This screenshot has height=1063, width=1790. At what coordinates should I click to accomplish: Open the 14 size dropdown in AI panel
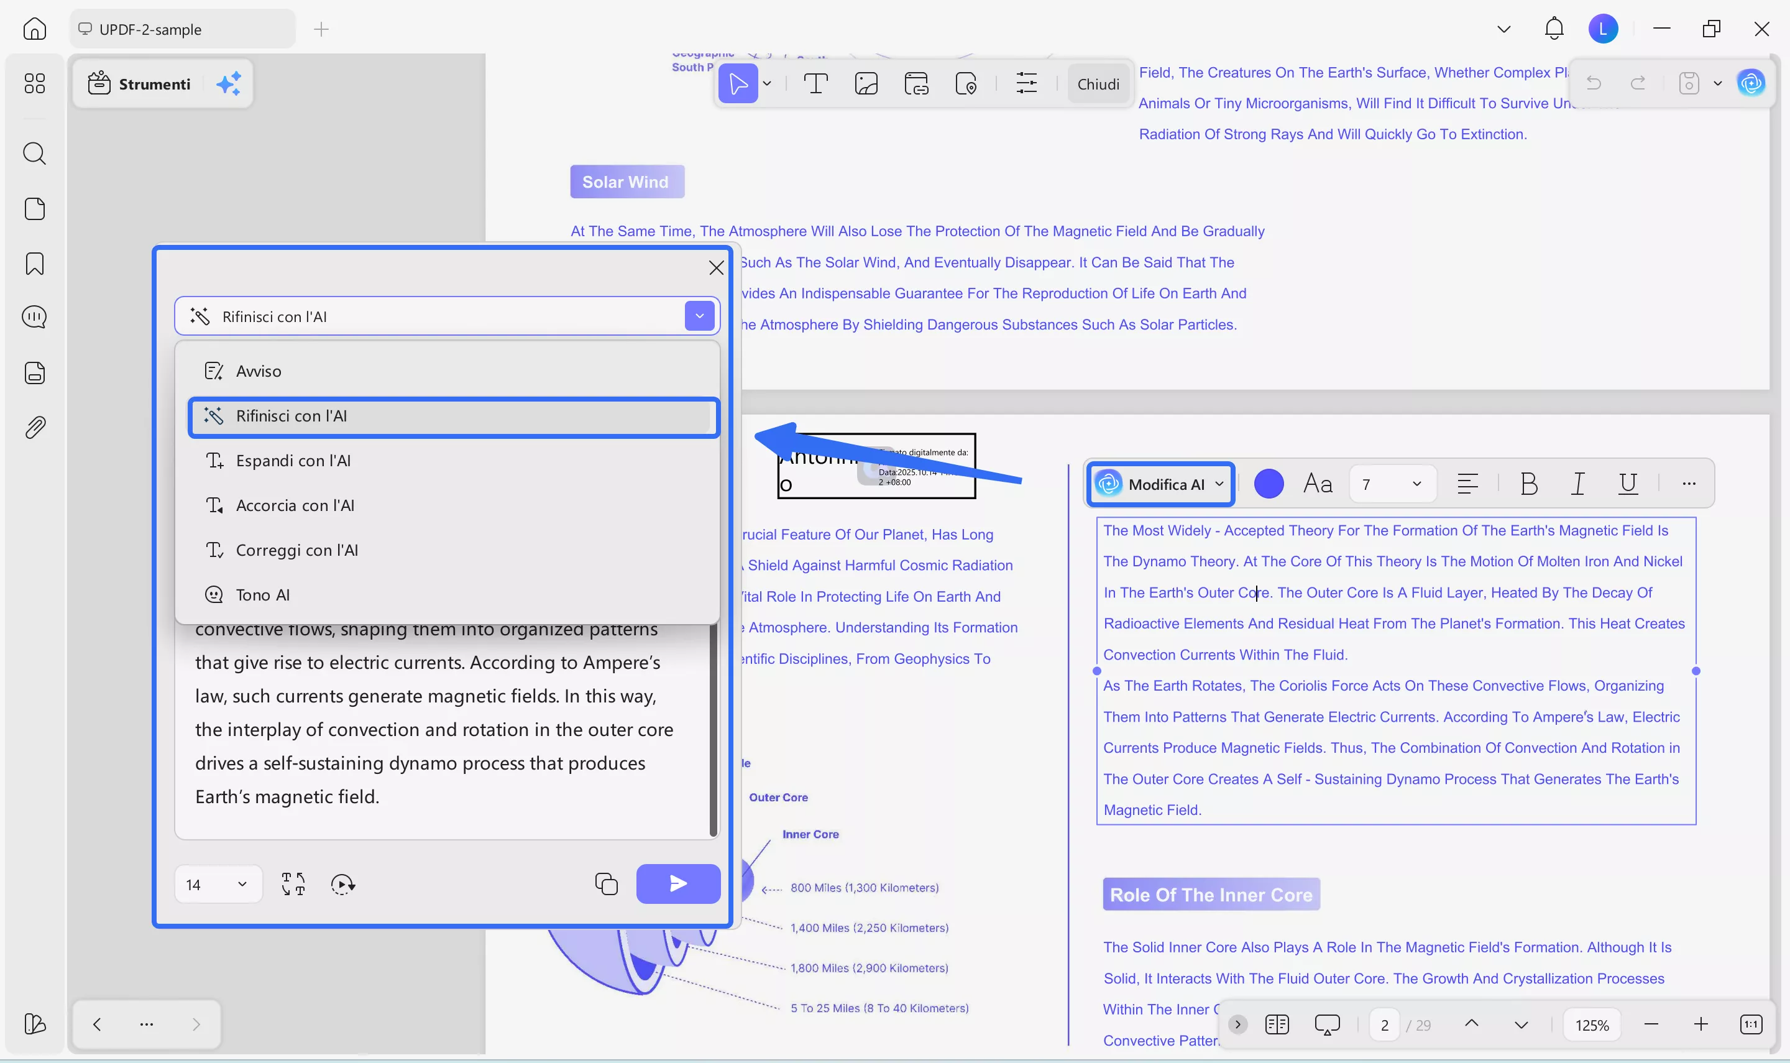click(218, 884)
